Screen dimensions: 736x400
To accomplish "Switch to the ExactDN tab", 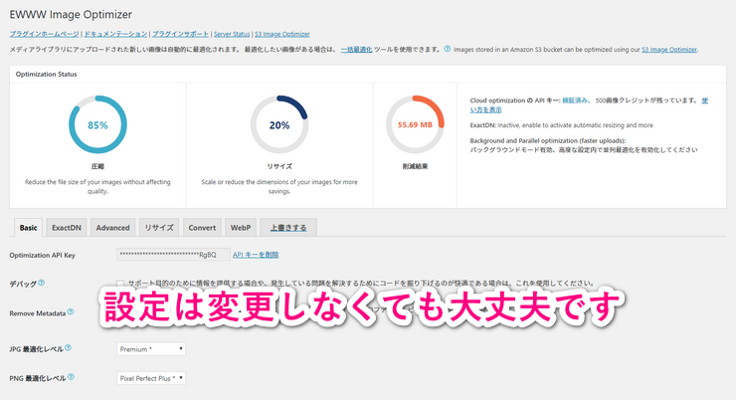I will click(67, 227).
